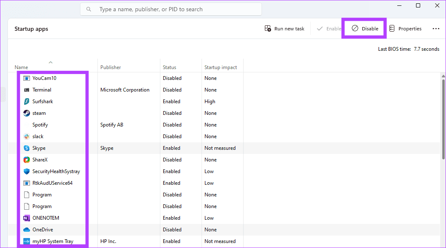Click the ONENOTEM app icon

[x=27, y=218]
